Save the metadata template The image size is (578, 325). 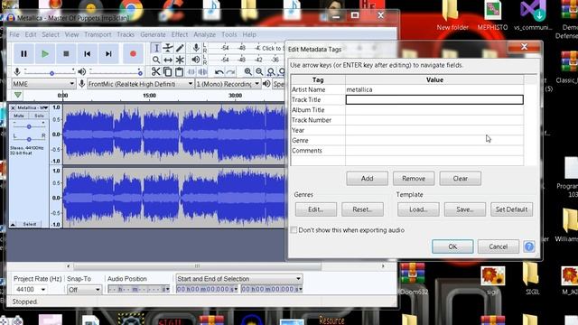(465, 209)
